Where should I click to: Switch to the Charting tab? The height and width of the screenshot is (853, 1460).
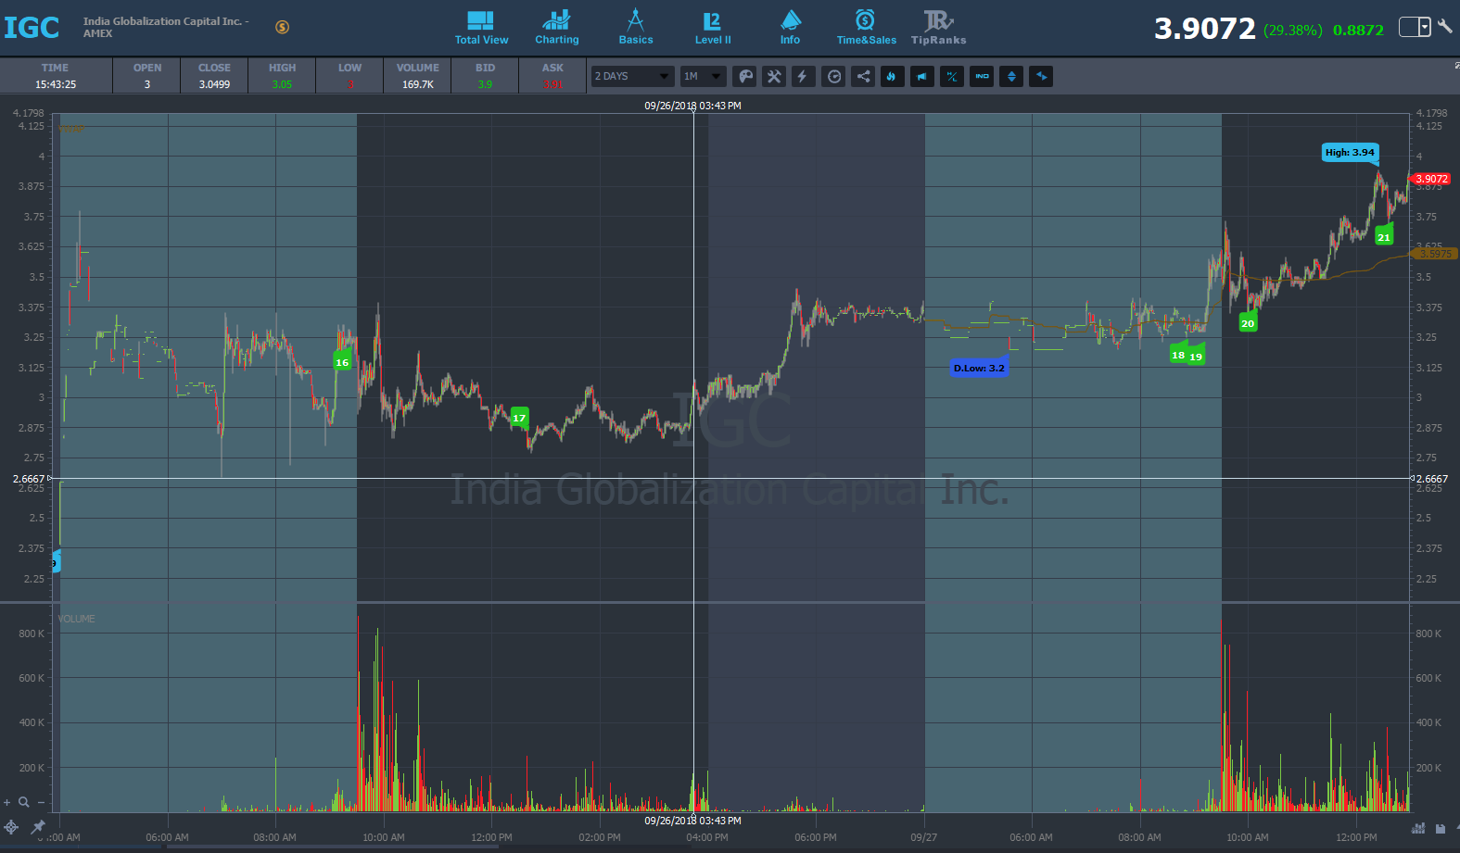[x=556, y=28]
